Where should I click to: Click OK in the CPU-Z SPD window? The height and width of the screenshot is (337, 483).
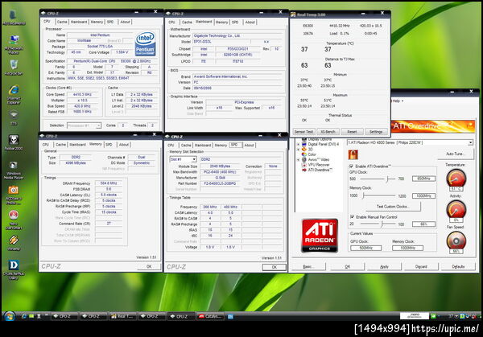pyautogui.click(x=274, y=267)
